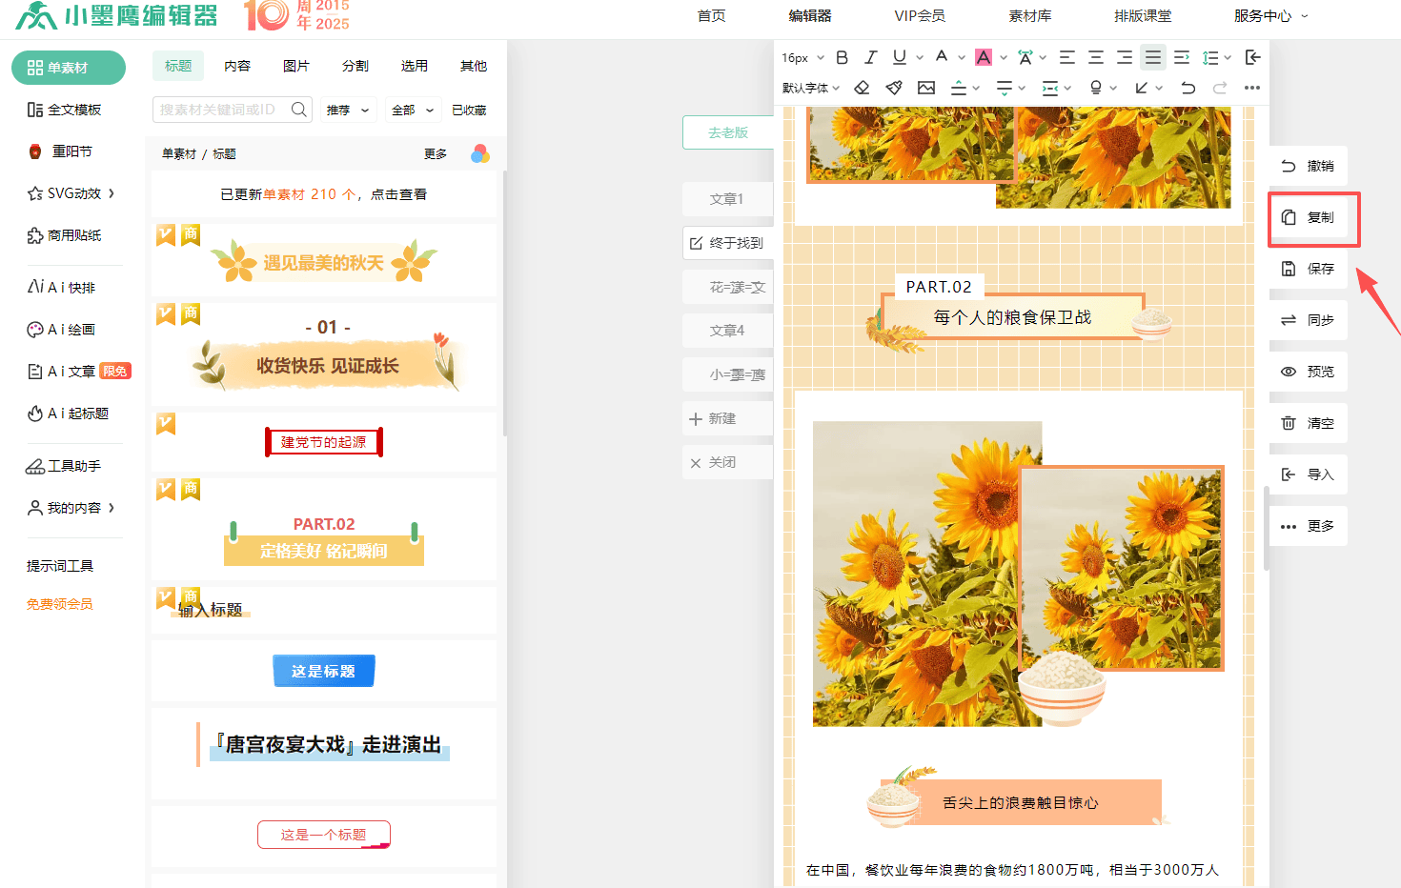Switch to the 图片 tab
The height and width of the screenshot is (888, 1401).
pos(296,66)
